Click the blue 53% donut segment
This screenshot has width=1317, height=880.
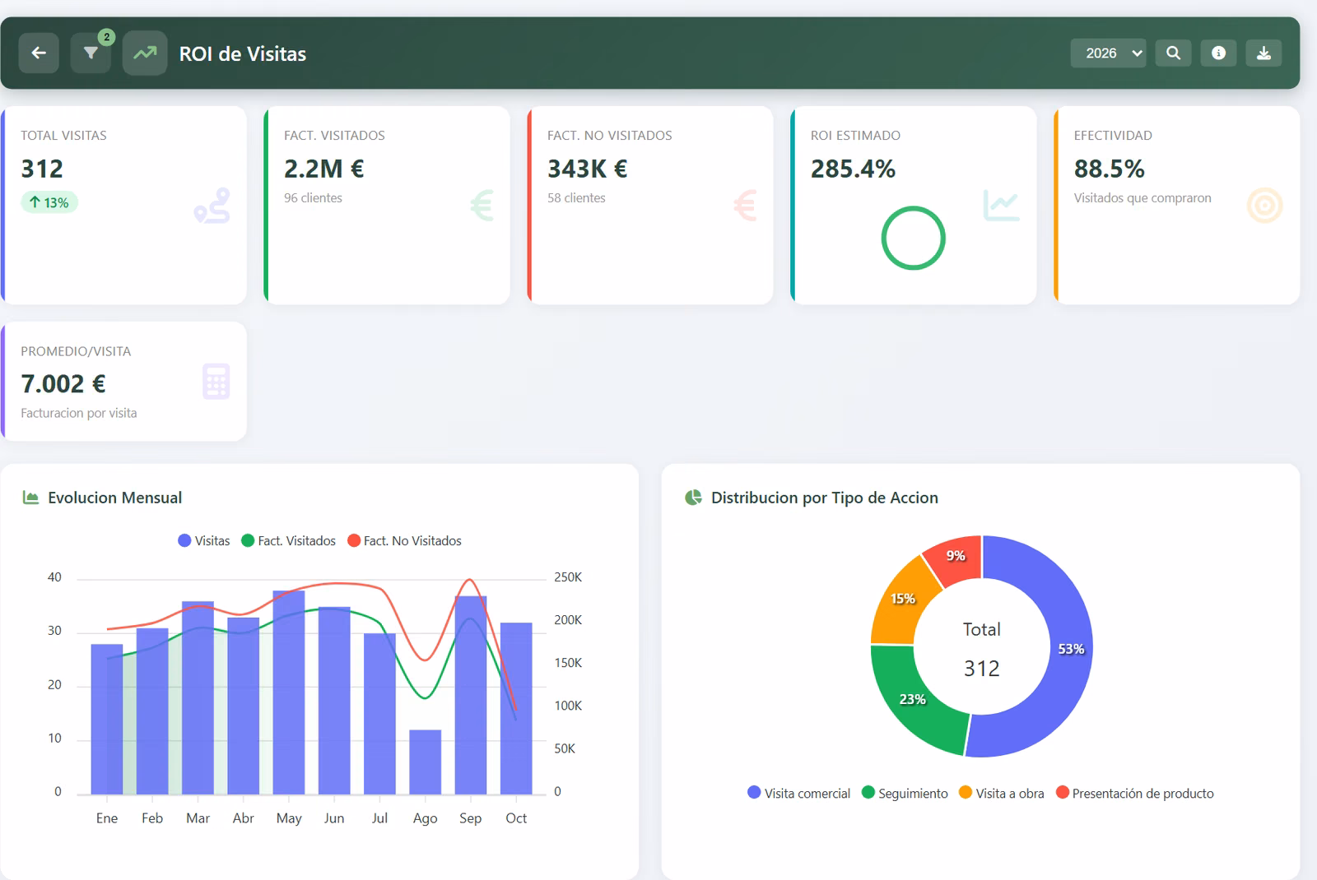(x=1070, y=649)
